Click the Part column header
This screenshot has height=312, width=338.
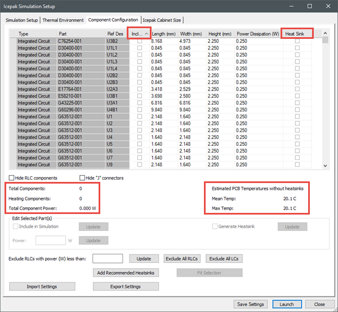(x=81, y=34)
